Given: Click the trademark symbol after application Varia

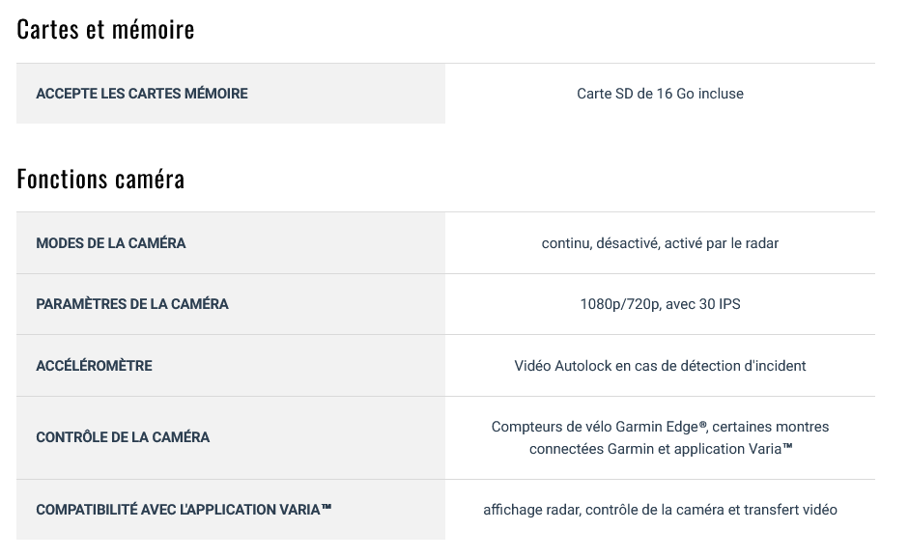Looking at the screenshot, I should coord(787,446).
